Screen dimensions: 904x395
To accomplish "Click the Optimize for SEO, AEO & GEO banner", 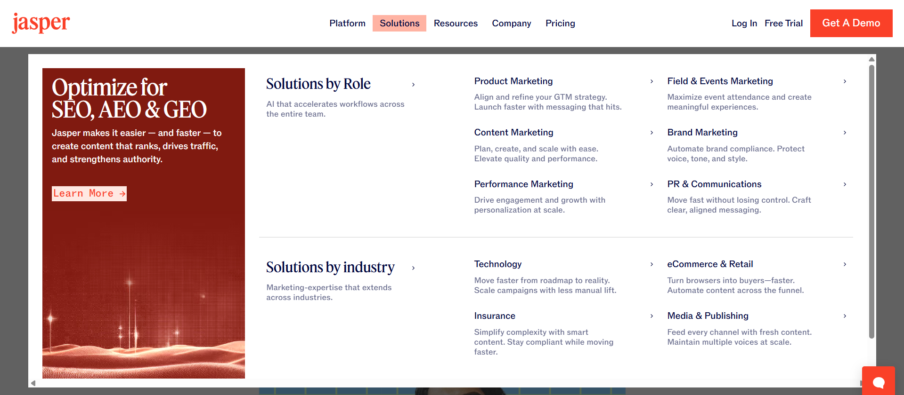I will click(x=144, y=282).
